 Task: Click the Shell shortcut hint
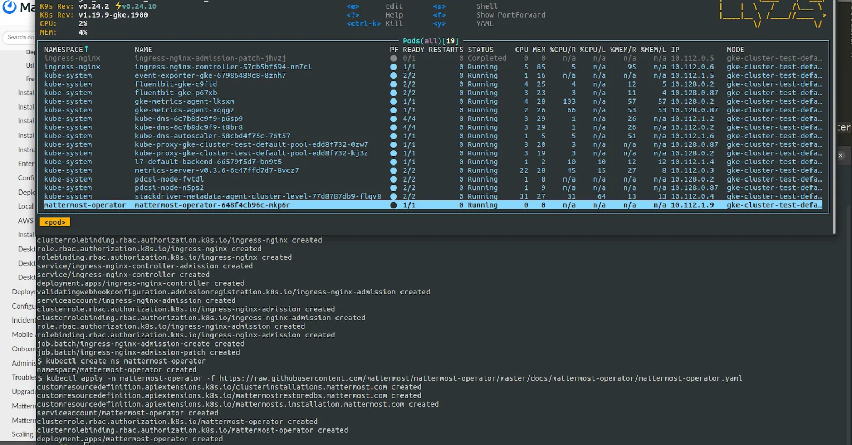coord(487,6)
